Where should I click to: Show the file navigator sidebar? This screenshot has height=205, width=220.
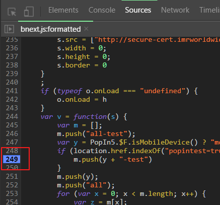coord(9,29)
